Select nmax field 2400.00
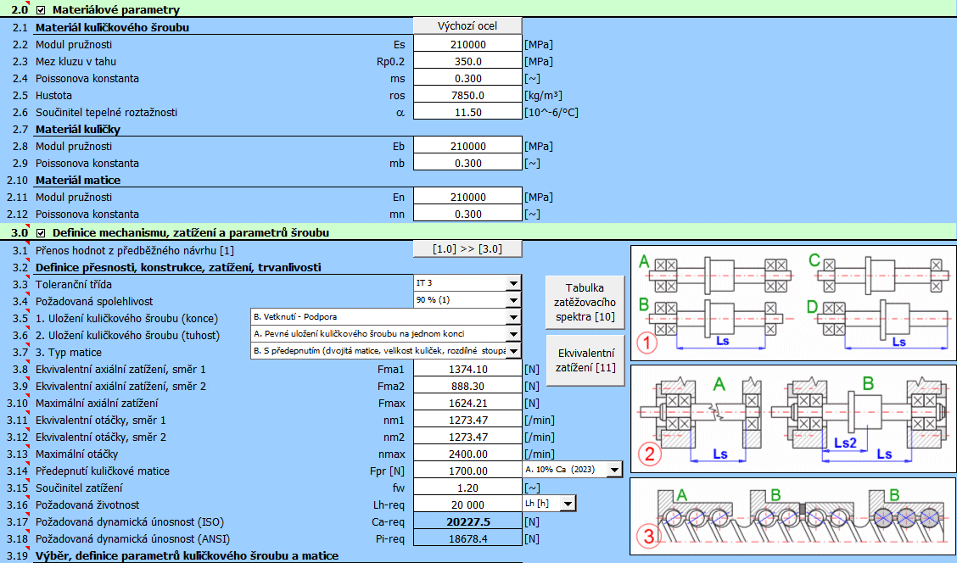 [468, 454]
